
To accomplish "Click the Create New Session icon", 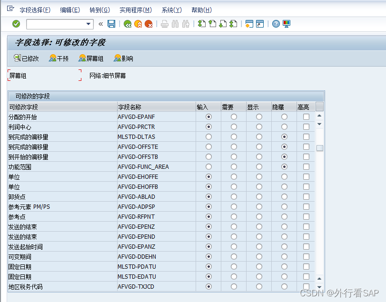I will (x=249, y=24).
